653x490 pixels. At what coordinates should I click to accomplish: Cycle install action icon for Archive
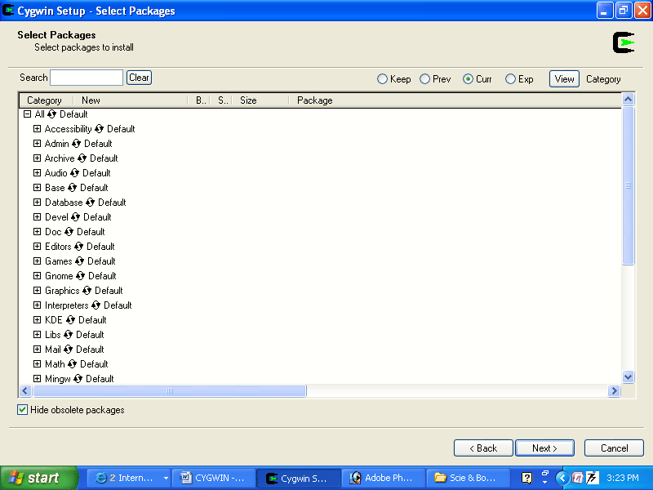[x=82, y=158]
